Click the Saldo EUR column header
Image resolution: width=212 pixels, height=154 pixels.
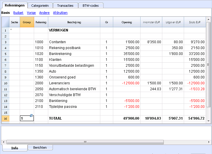coord(195,22)
